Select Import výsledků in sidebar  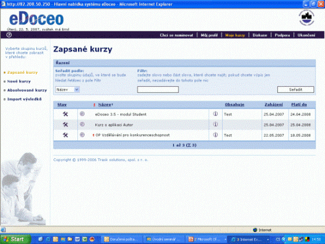[24, 99]
